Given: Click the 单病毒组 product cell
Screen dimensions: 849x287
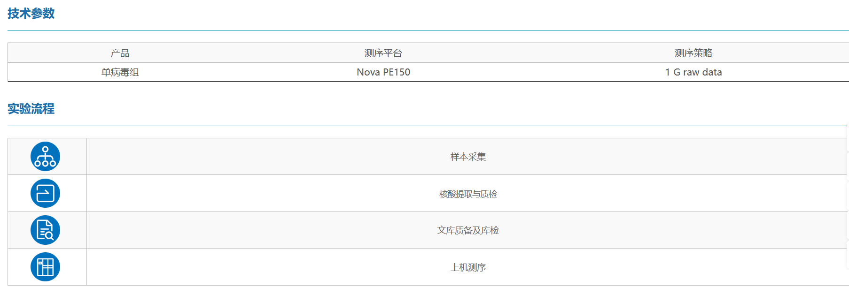Looking at the screenshot, I should tap(120, 72).
